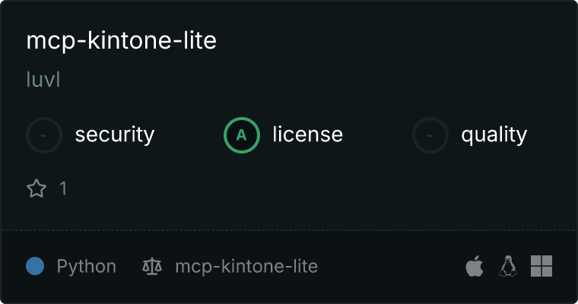Visit the luvl author profile
This screenshot has width=578, height=304.
pyautogui.click(x=43, y=80)
